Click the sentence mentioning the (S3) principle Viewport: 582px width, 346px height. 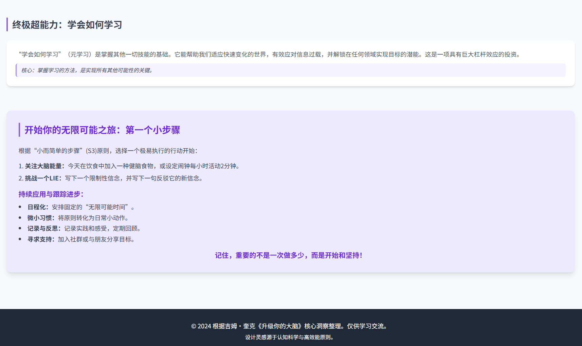pyautogui.click(x=108, y=151)
